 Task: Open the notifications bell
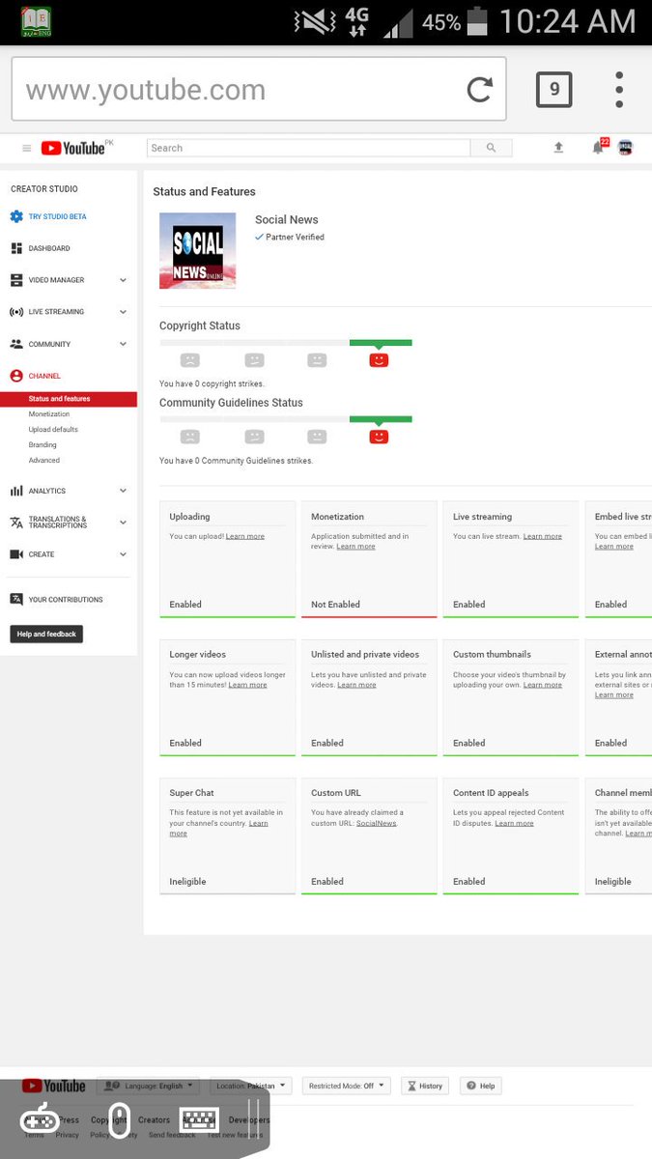(598, 148)
